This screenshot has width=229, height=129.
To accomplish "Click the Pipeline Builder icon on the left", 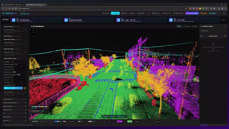I will click(201, 36).
